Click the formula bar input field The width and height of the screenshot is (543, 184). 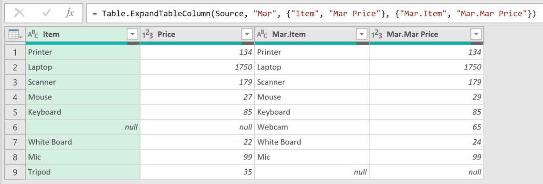coord(314,13)
